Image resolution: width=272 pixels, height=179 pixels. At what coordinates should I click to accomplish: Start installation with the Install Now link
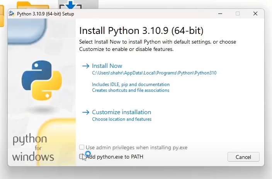coord(107,66)
